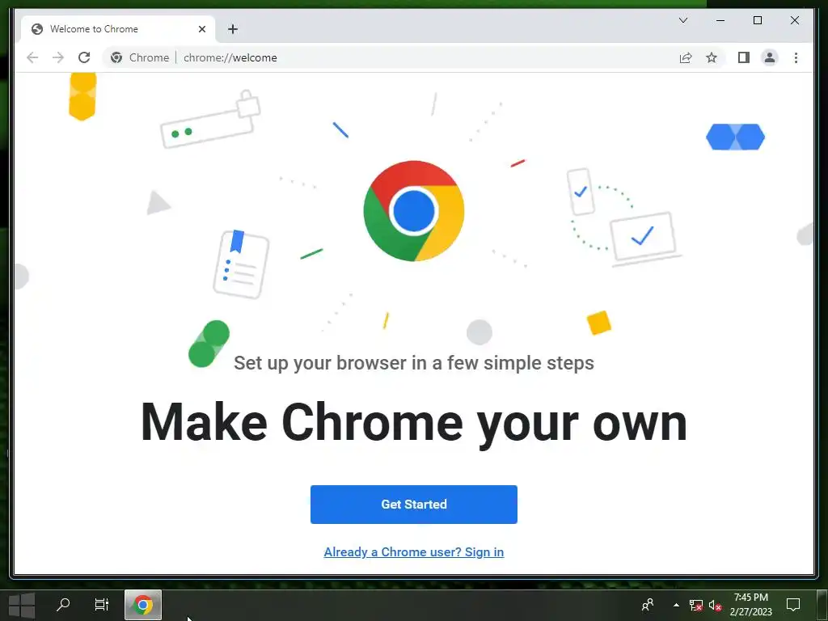Open the Windows Start menu
The width and height of the screenshot is (828, 621).
[x=22, y=605]
